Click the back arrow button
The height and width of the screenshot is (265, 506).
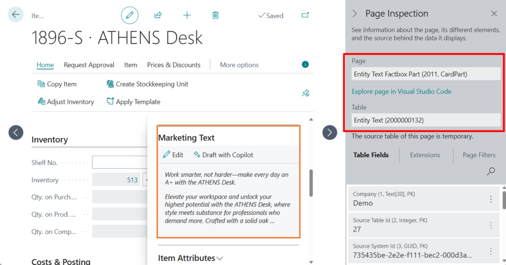[16, 15]
